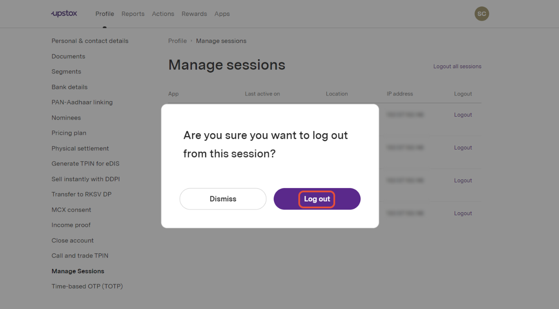The image size is (559, 309).
Task: Click Logout all sessions link
Action: [457, 67]
